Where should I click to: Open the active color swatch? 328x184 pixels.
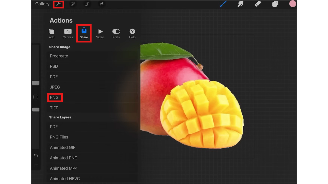293,4
